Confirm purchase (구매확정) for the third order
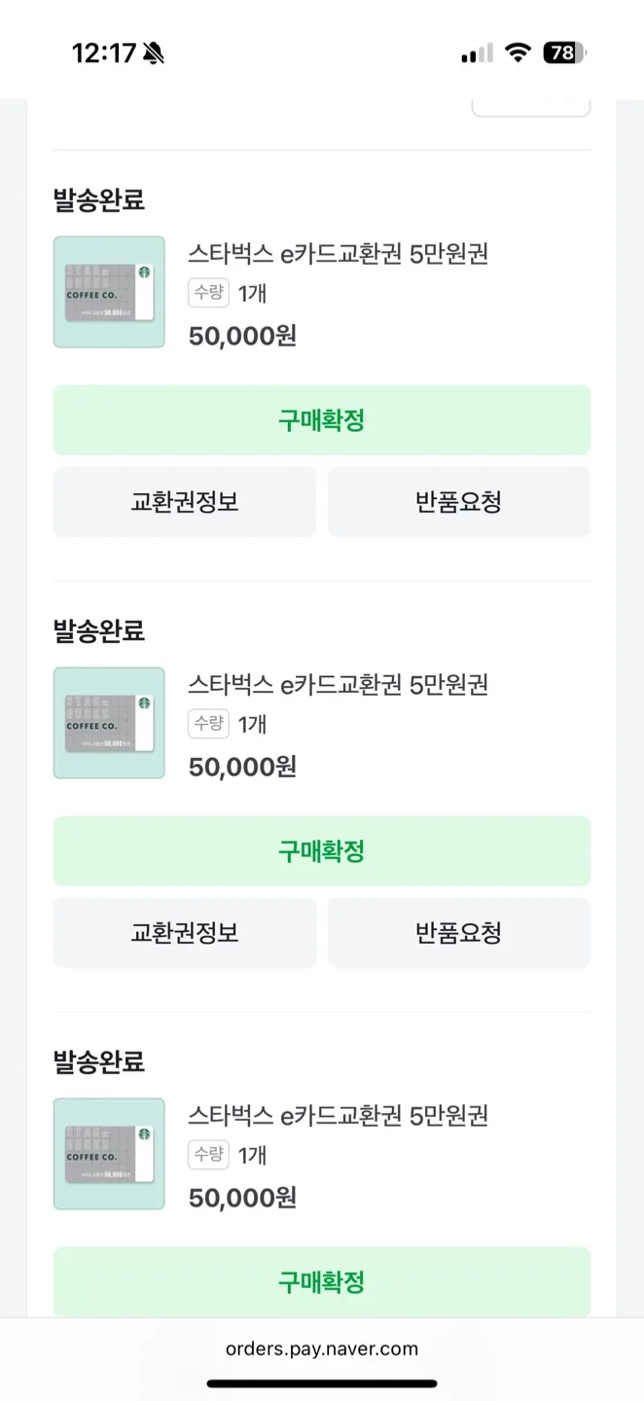Image resolution: width=644 pixels, height=1401 pixels. pyautogui.click(x=322, y=1281)
